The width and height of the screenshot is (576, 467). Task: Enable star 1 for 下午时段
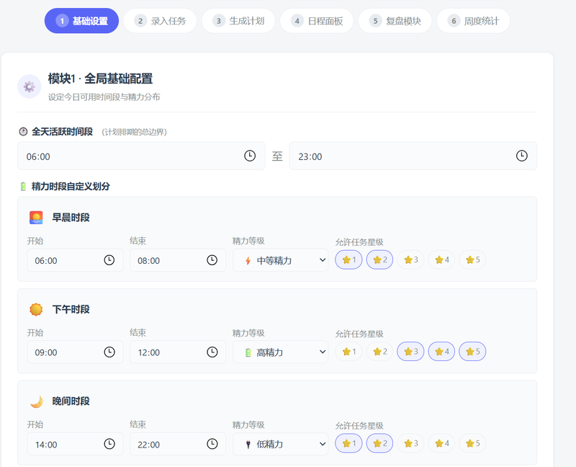(x=348, y=352)
